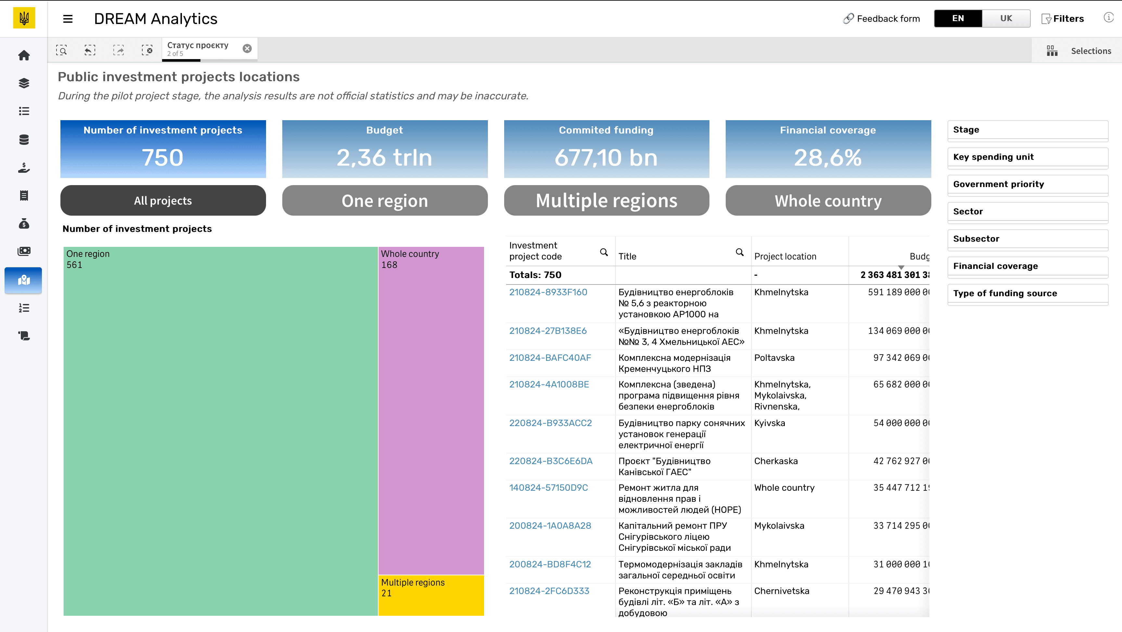This screenshot has height=632, width=1122.
Task: Select the map locations sidebar icon
Action: click(x=23, y=280)
